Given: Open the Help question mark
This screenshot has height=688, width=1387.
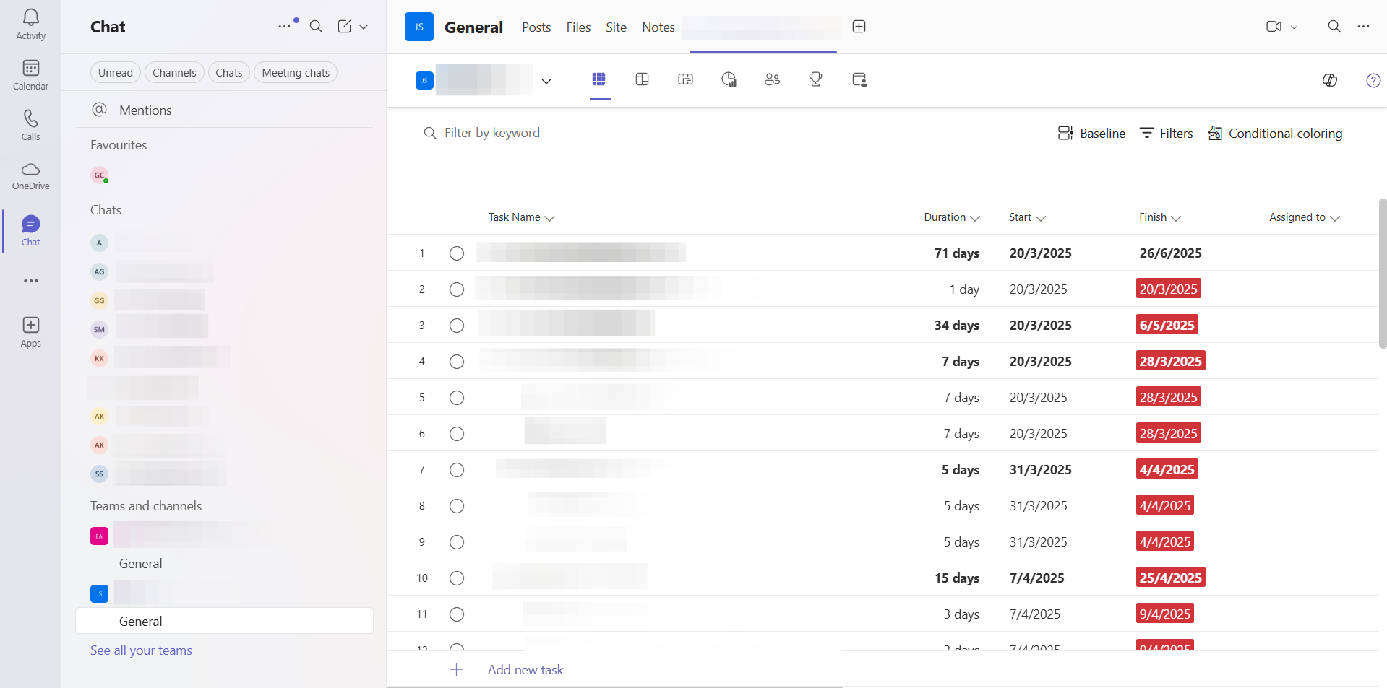Looking at the screenshot, I should point(1373,80).
